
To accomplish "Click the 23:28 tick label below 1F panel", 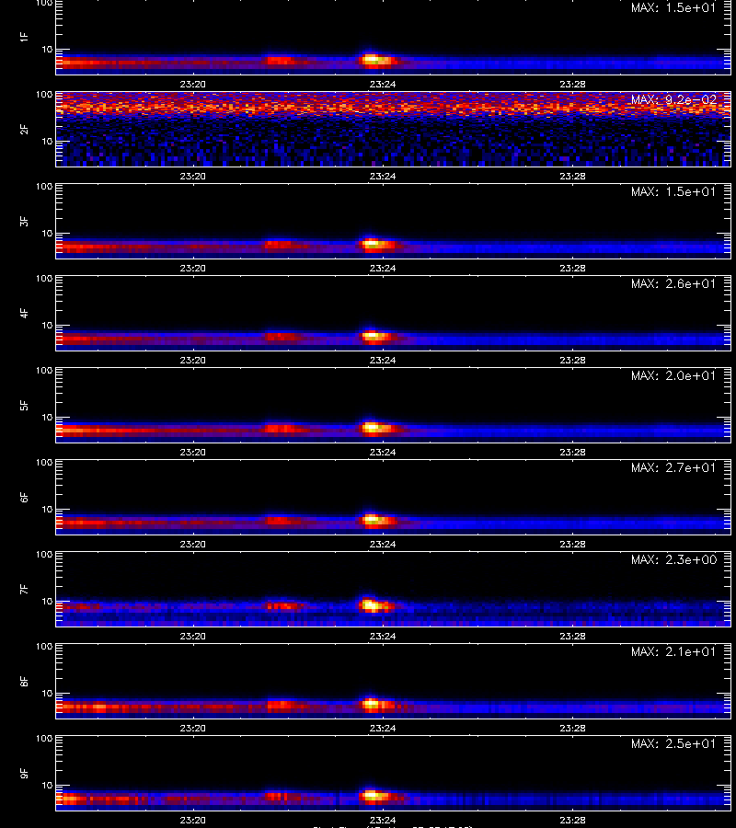I will (573, 84).
